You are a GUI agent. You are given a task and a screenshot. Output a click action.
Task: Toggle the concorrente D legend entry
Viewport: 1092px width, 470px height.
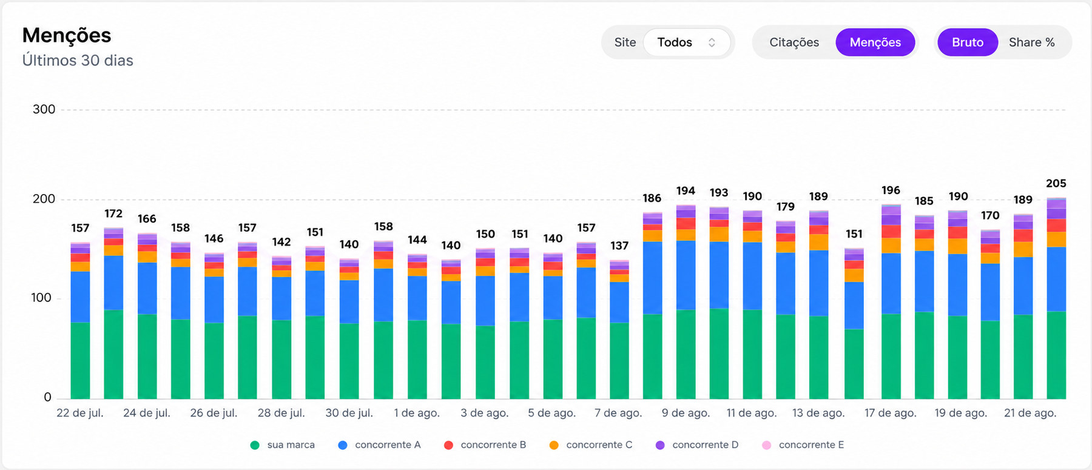coord(696,445)
